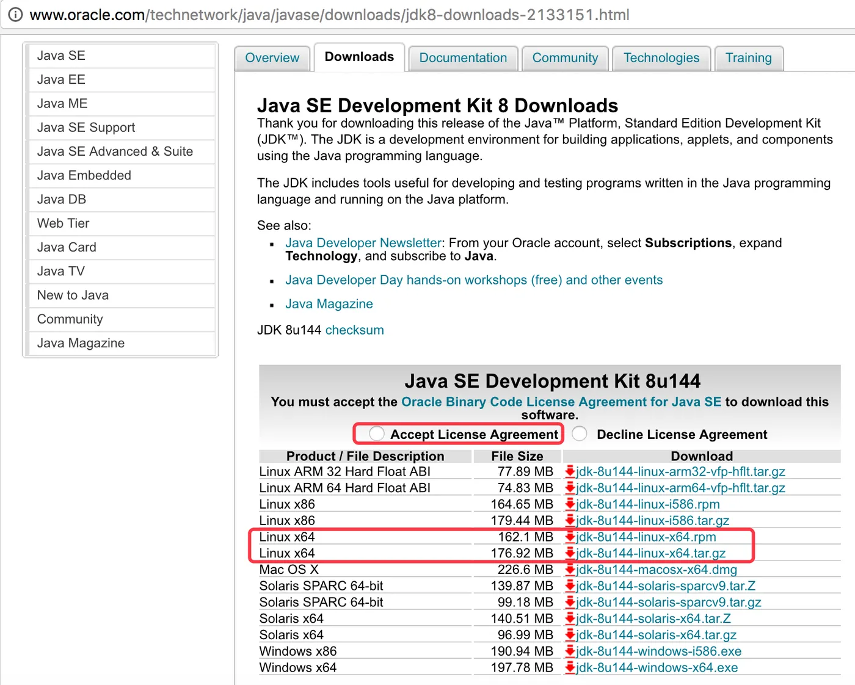Click the red download arrow for linux-x64.rpm
This screenshot has width=855, height=685.
click(x=570, y=537)
